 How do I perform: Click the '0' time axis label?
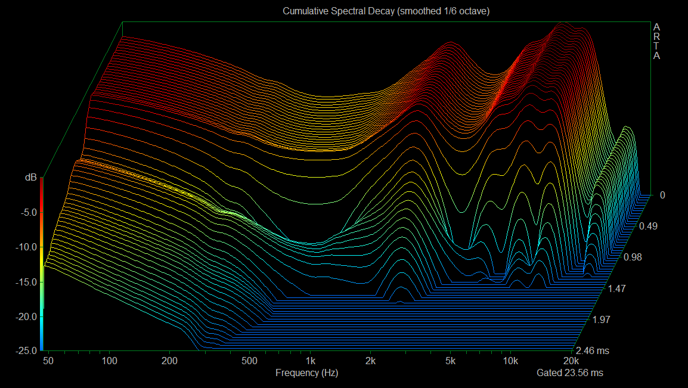click(x=662, y=195)
